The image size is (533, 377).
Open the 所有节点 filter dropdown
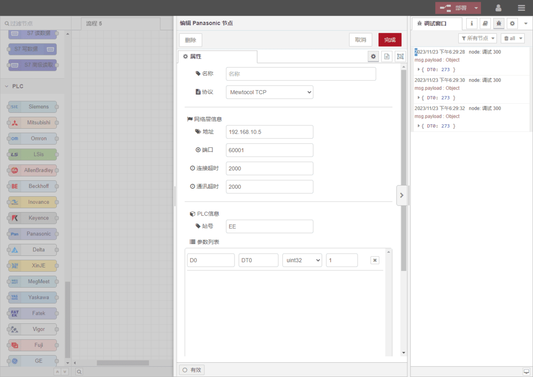coord(477,38)
